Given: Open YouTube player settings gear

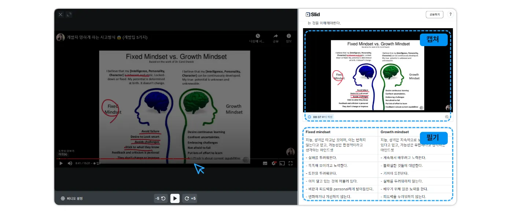Looking at the screenshot, I should [x=274, y=163].
